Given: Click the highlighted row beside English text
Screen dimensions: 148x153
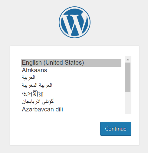Looking at the screenshot, I should click(102, 63).
